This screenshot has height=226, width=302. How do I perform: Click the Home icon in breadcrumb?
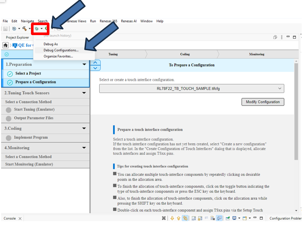[x=6, y=45]
